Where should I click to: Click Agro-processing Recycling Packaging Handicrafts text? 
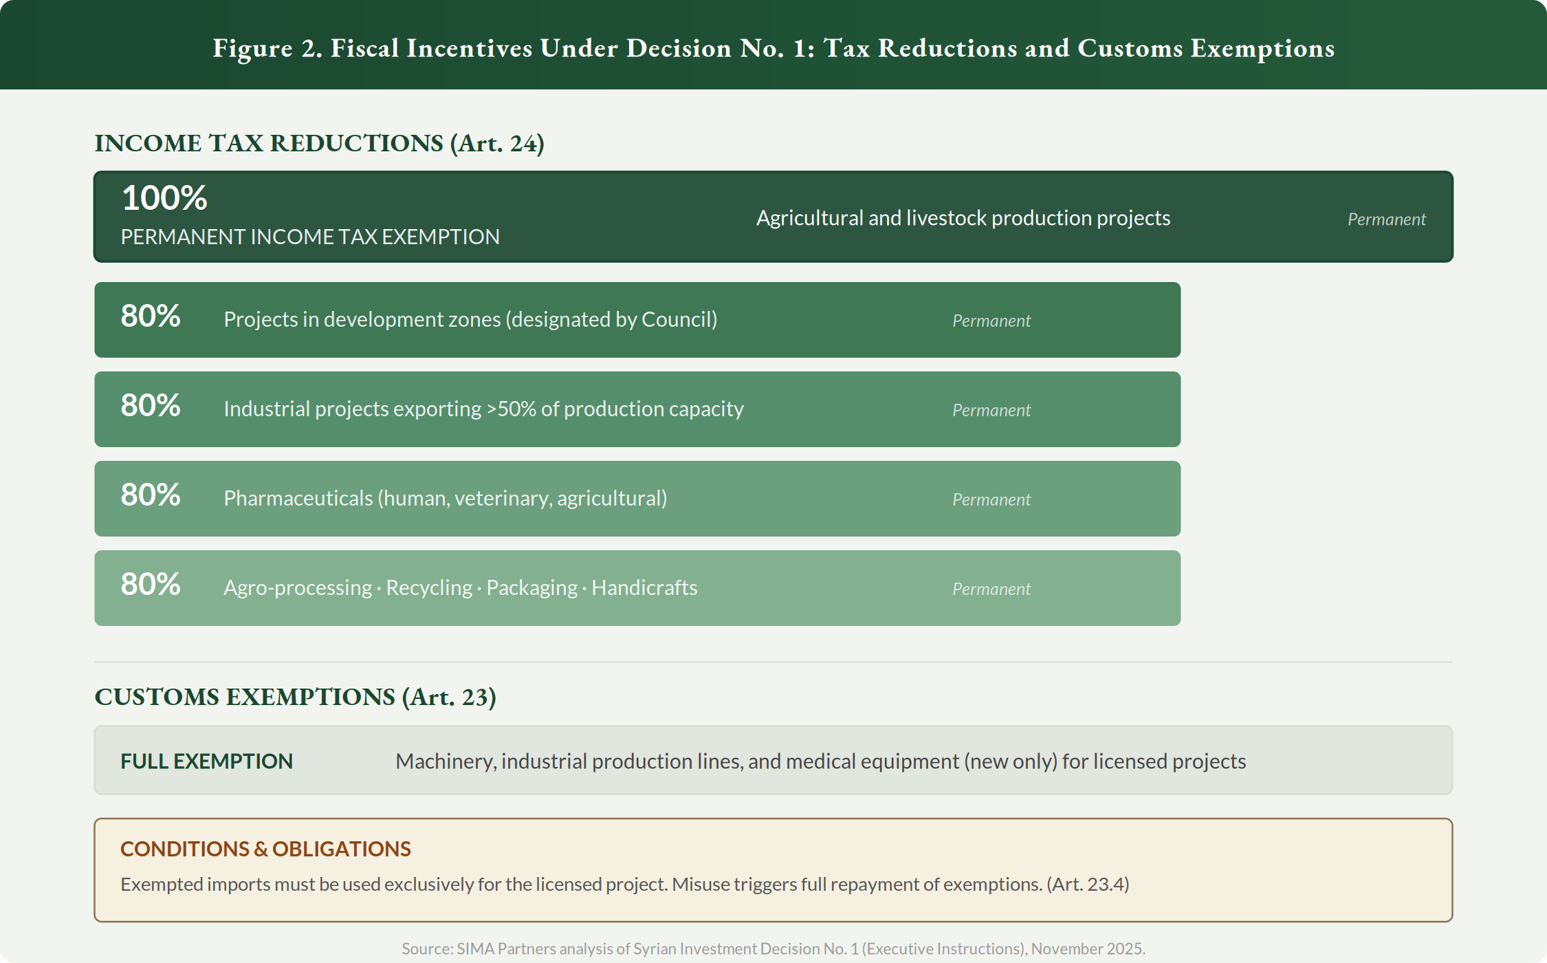tap(460, 588)
